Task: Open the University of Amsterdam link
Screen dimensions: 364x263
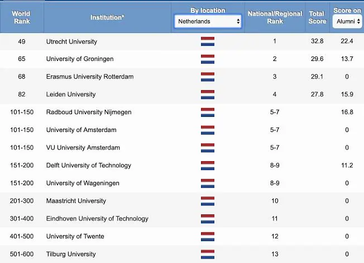Action: coord(82,130)
